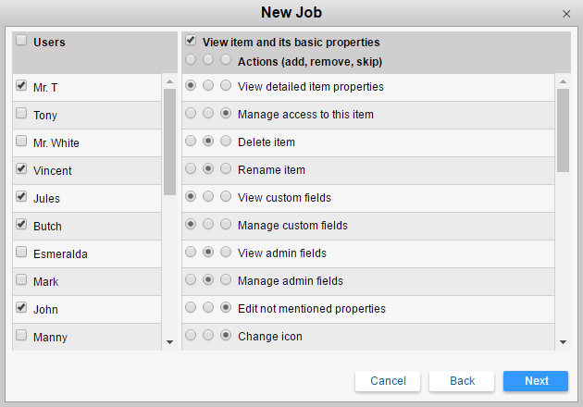Viewport: 583px width, 407px height.
Task: Check the Tony user checkbox
Action: (21, 114)
